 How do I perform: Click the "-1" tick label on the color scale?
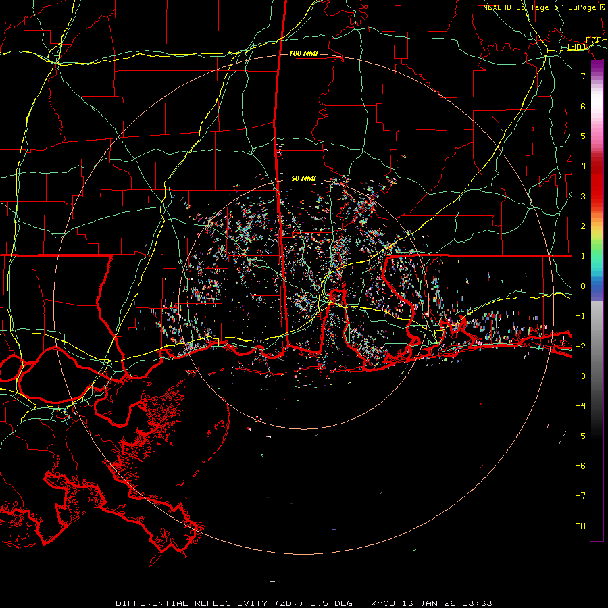point(580,316)
